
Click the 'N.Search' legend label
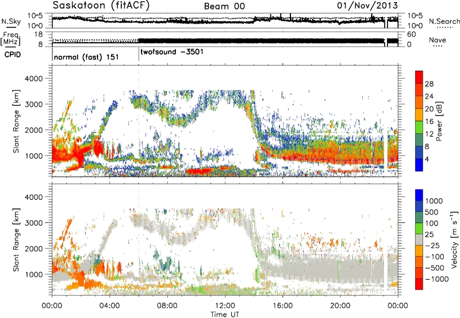click(x=444, y=21)
